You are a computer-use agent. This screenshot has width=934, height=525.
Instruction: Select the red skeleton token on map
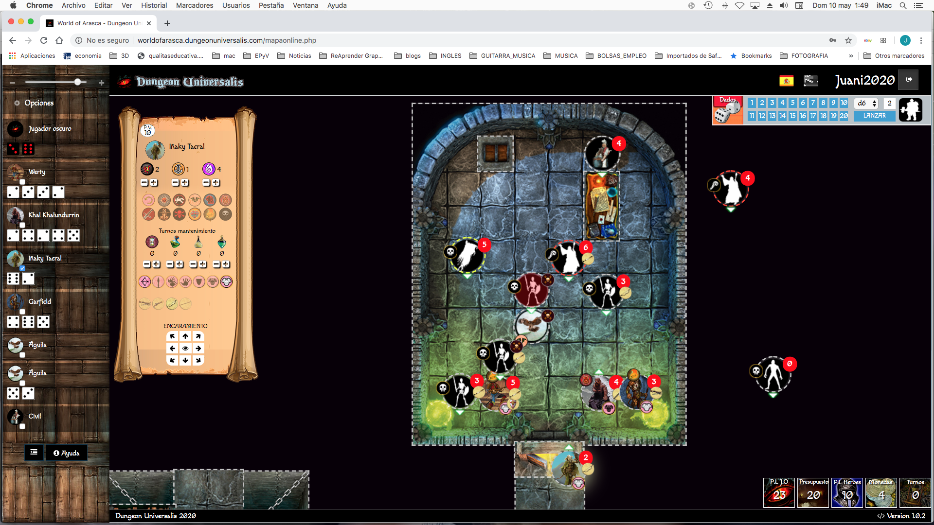pyautogui.click(x=532, y=290)
